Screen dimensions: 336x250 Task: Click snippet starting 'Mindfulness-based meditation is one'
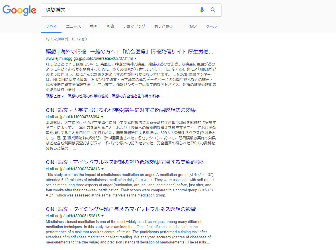pyautogui.click(x=128, y=232)
